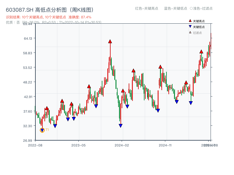Click the blue low marker near 37.8 before 2024-11
The width and height of the screenshot is (234, 175).
[x=158, y=111]
